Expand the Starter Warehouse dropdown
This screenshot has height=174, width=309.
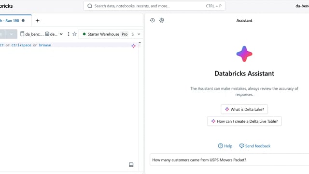tap(139, 34)
